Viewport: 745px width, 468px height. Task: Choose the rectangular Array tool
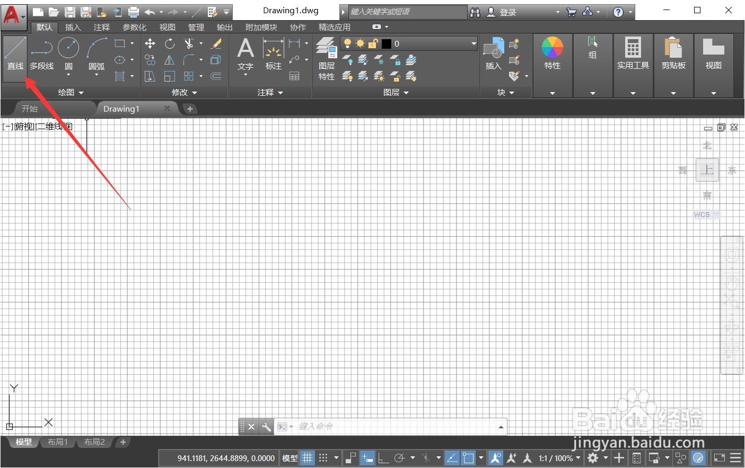coord(189,76)
